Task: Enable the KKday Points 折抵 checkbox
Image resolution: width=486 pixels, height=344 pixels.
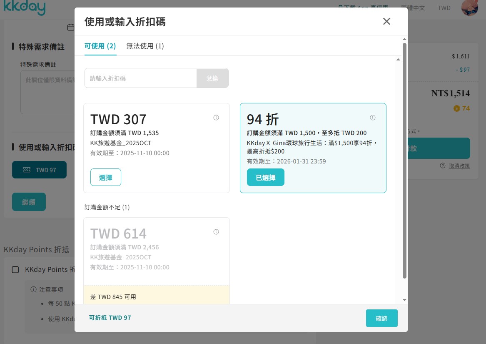Action: coord(15,270)
